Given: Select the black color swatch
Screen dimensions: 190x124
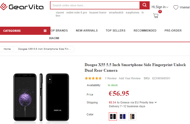Looking at the screenshot, I should [x=113, y=116].
